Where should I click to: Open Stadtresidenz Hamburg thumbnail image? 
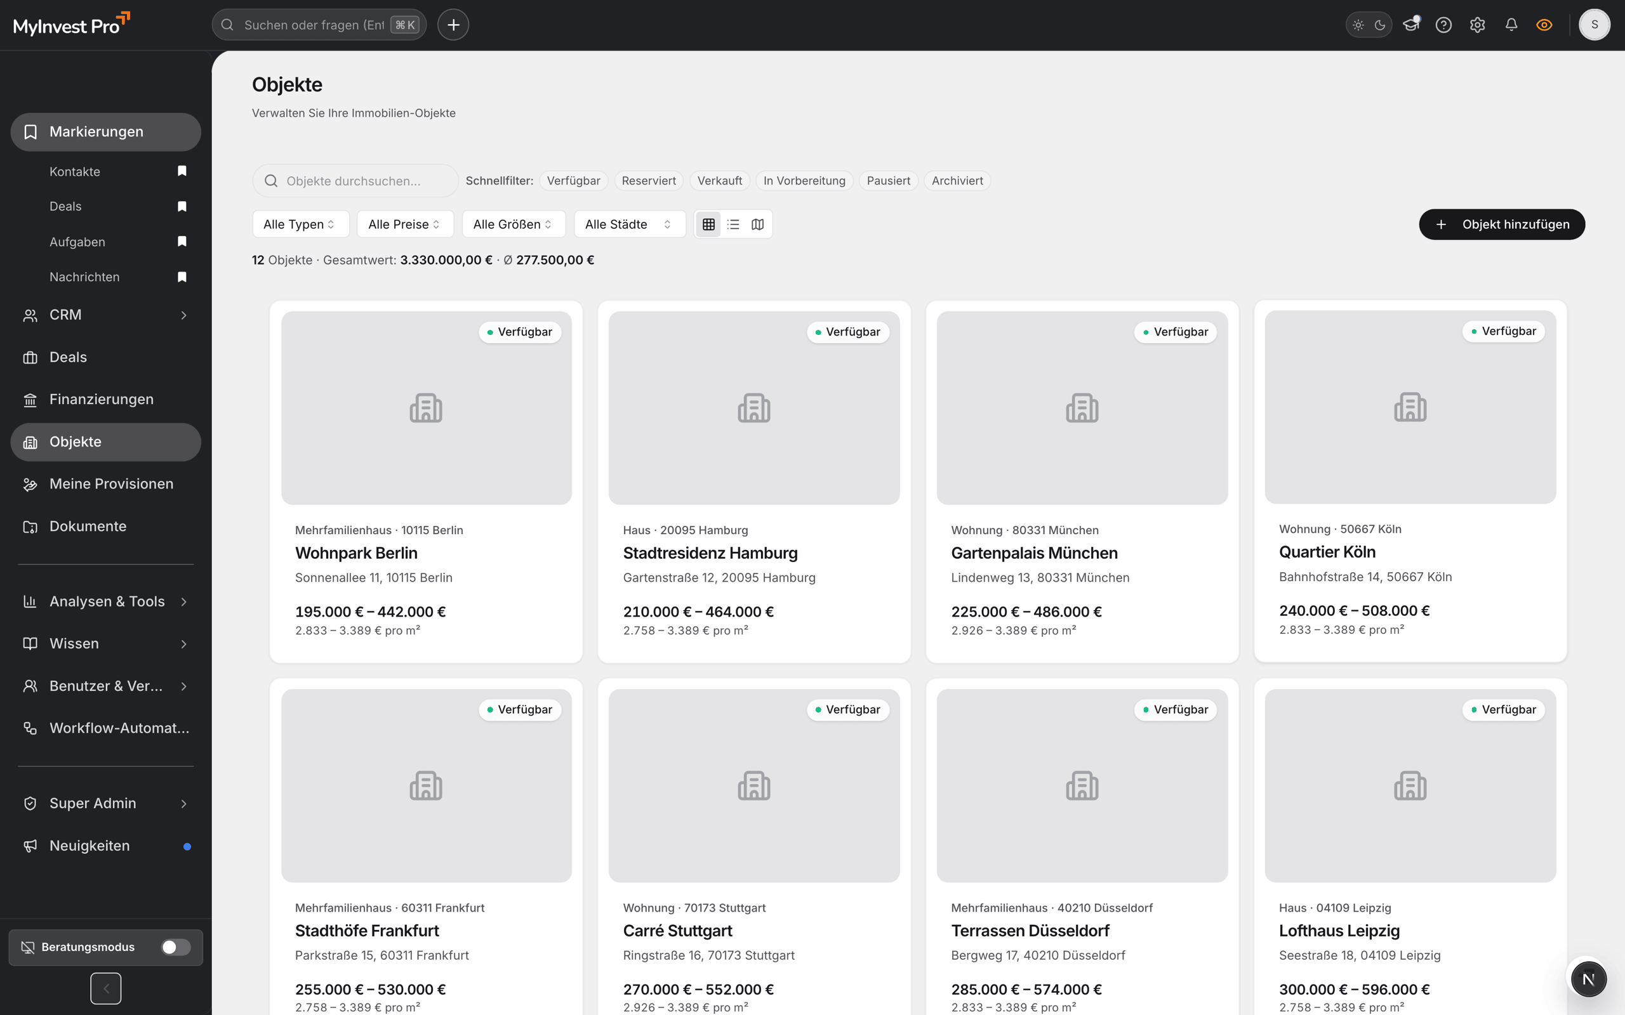click(x=754, y=407)
